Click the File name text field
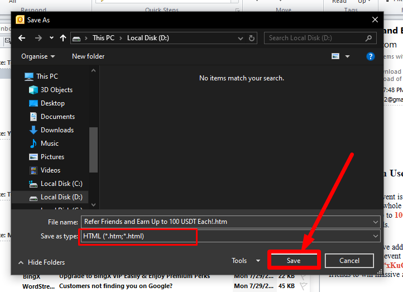Screen dimensions: 403x292 (223, 222)
